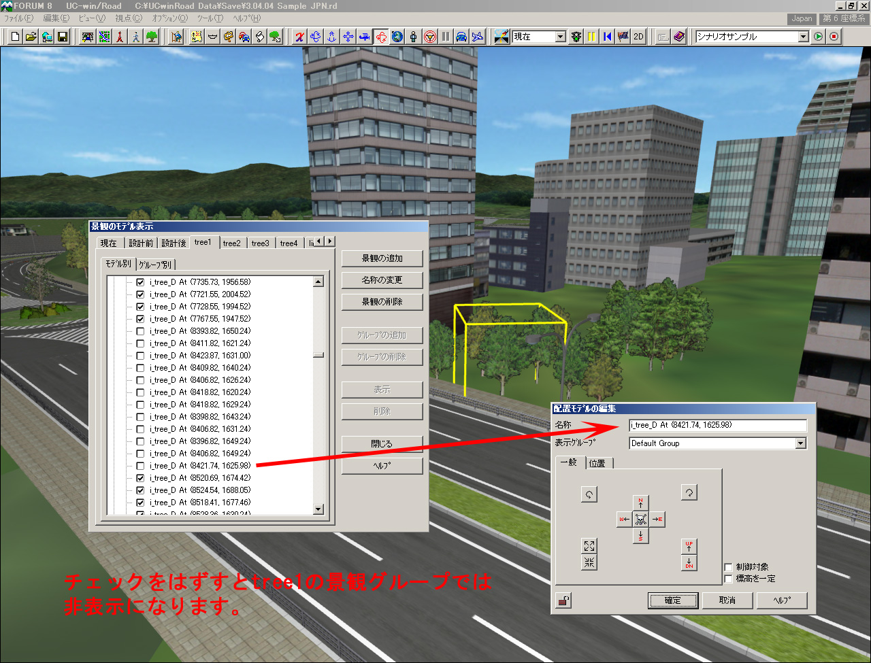Image resolution: width=871 pixels, height=663 pixels.
Task: Open the シナリオサンプル scenario dropdown
Action: coord(803,37)
